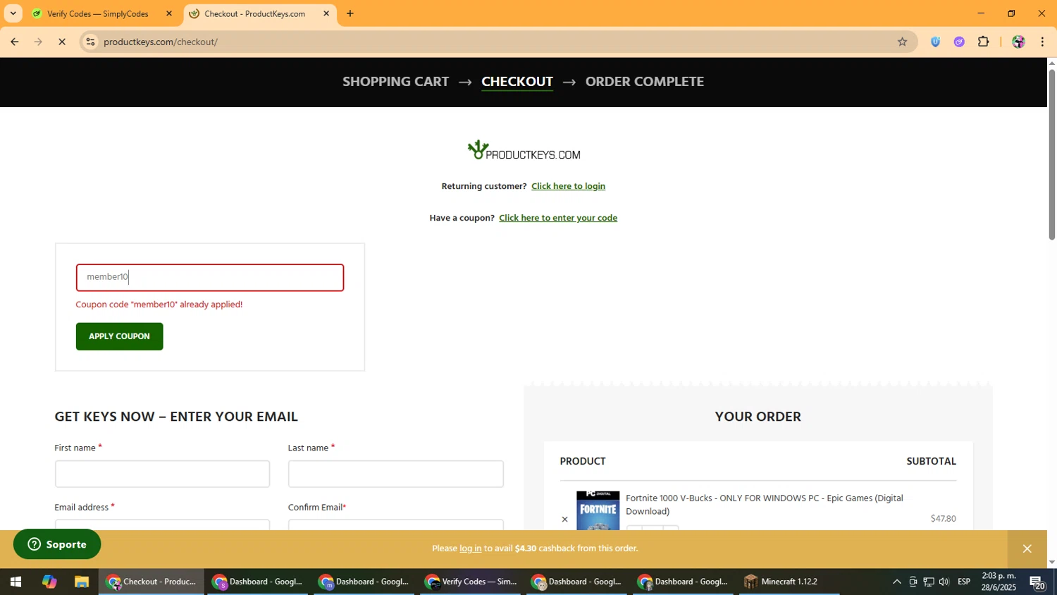Open Chrome three-dot menu
This screenshot has height=595, width=1057.
pyautogui.click(x=1042, y=42)
